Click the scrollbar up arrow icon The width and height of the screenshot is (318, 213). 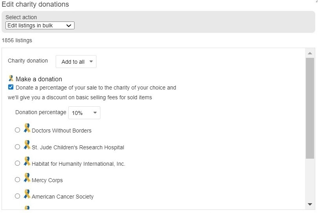310,53
